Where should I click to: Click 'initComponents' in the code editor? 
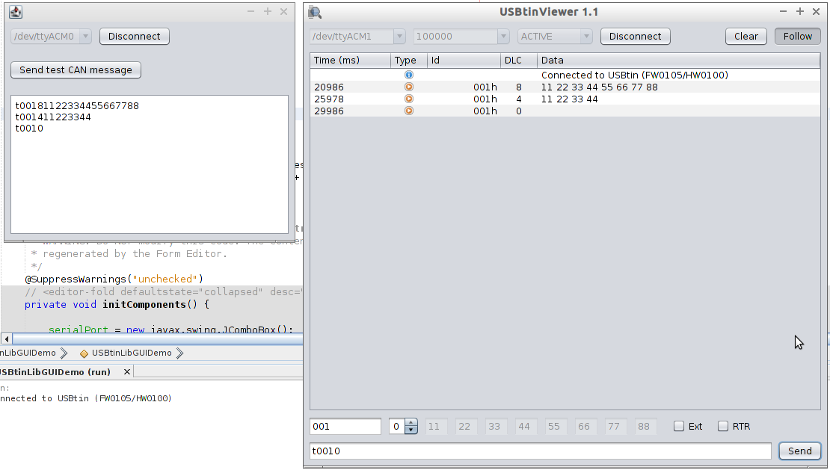pos(144,305)
